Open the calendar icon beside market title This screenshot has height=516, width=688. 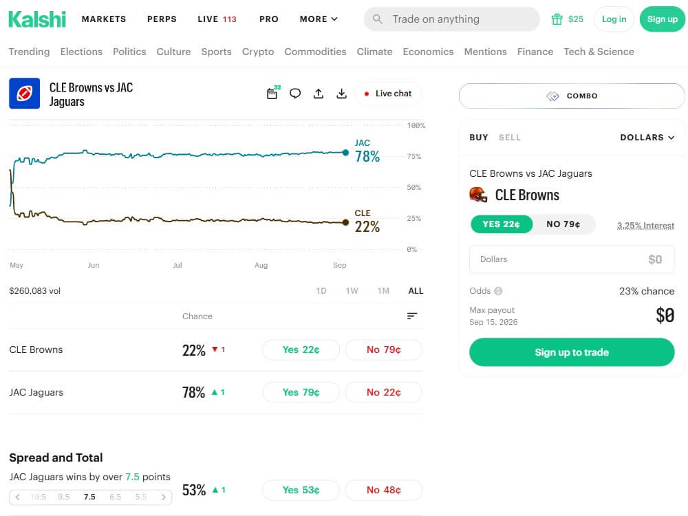click(x=272, y=94)
